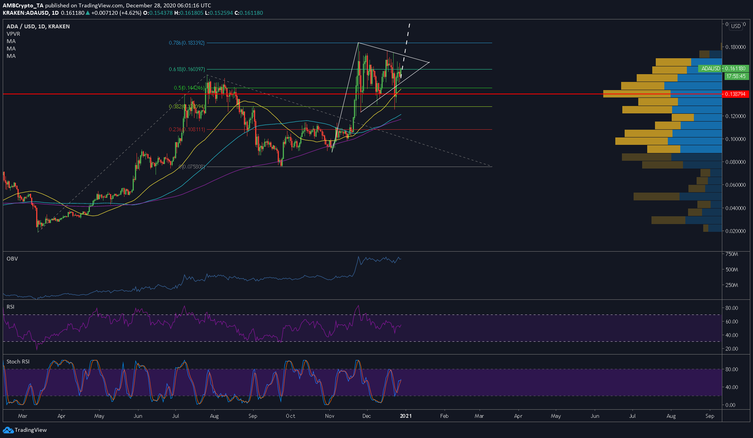Click the 0.5(0.144246) Fibonacci level label
This screenshot has height=438, width=753.
click(x=189, y=88)
